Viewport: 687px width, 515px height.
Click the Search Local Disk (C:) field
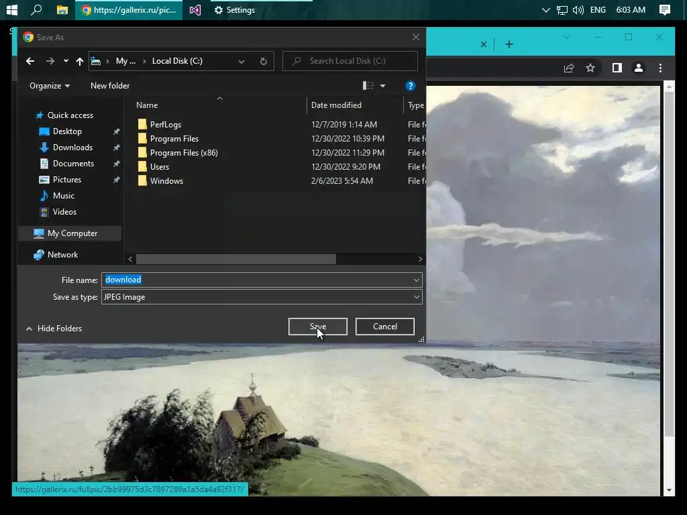tap(350, 61)
